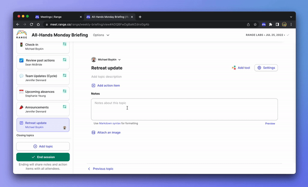The image size is (308, 187).
Task: Click the Add topic button
Action: pos(43,146)
